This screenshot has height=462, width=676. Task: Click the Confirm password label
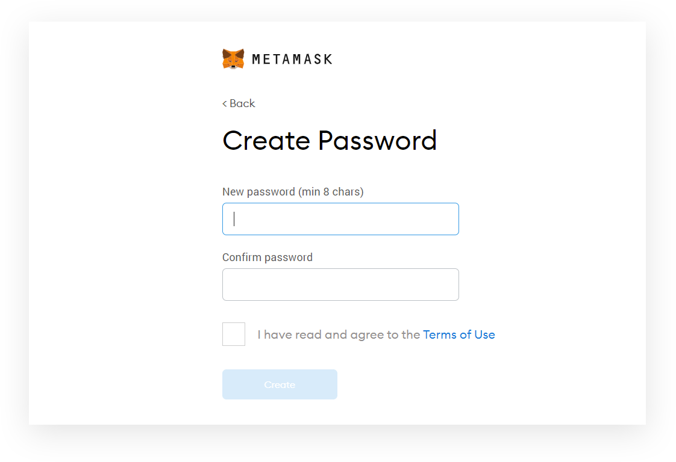click(268, 257)
